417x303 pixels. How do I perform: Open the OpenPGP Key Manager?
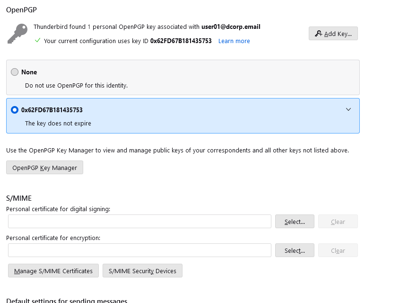(x=44, y=167)
